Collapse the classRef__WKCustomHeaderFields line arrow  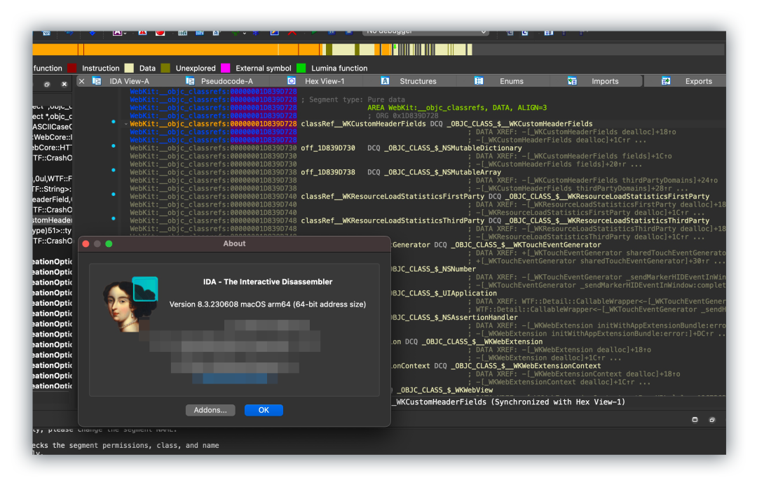coord(126,124)
